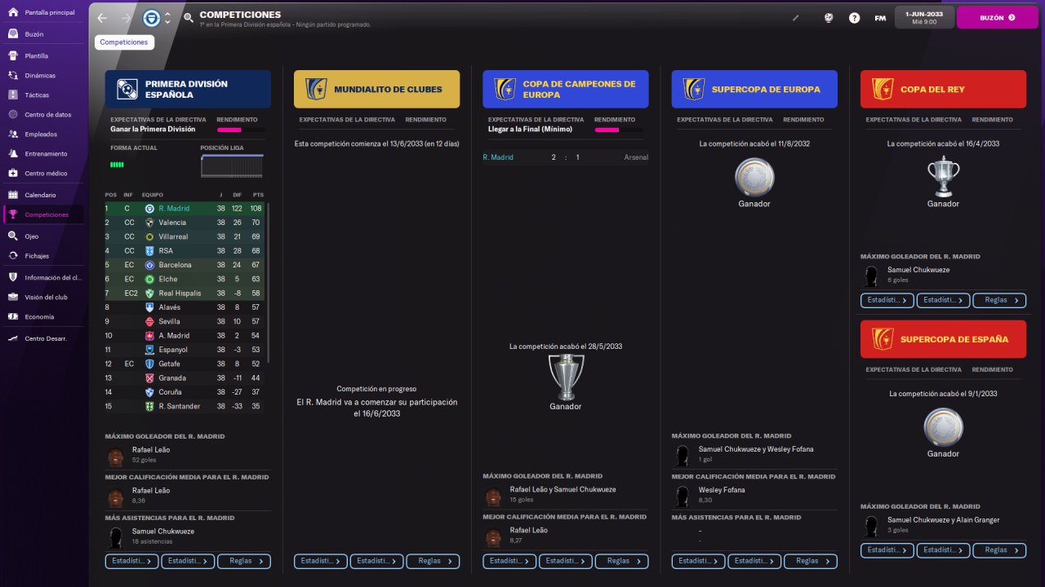Click the search magnifier icon in top bar

[x=189, y=17]
